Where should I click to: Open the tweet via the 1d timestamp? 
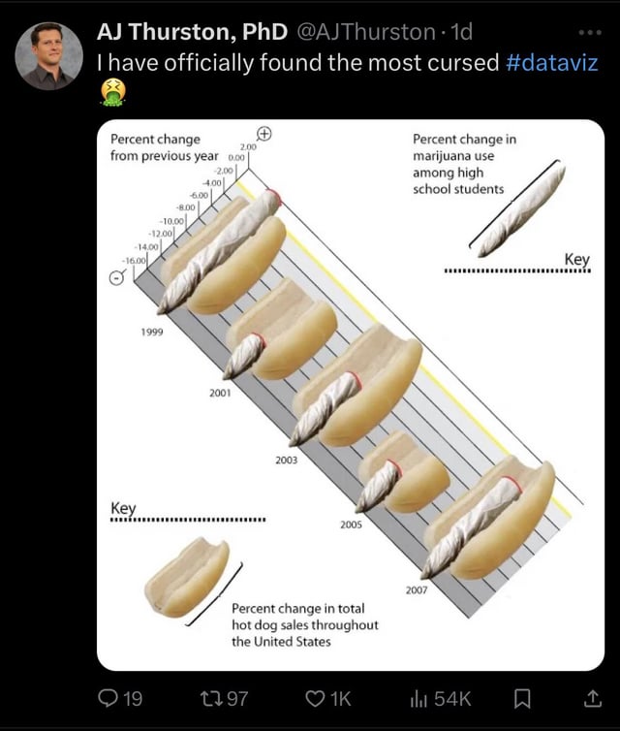461,32
